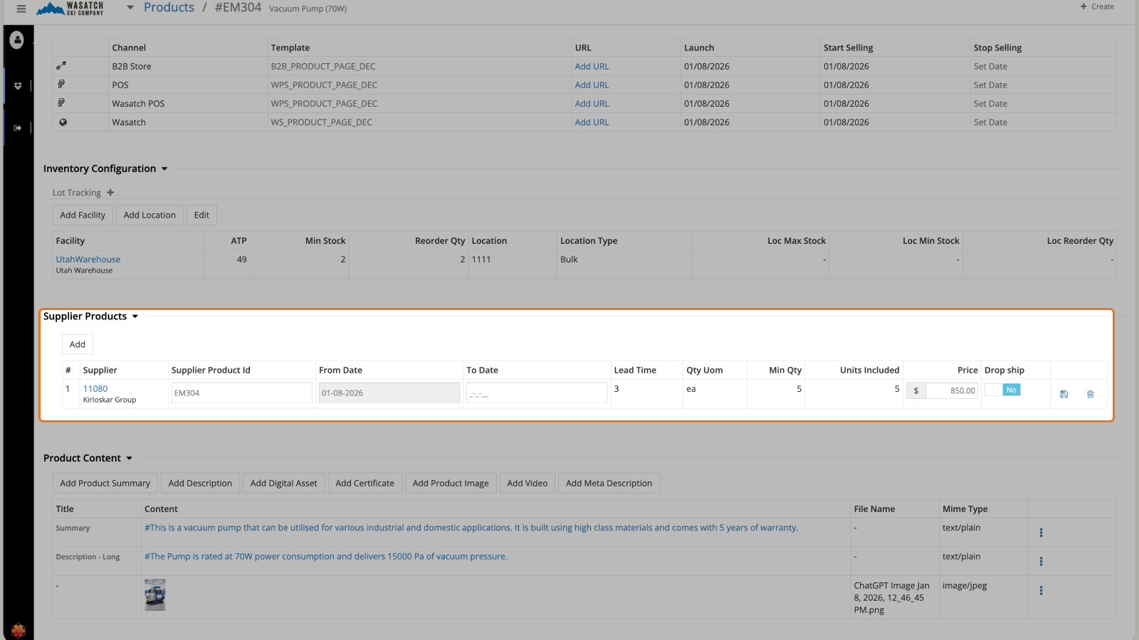The height and width of the screenshot is (640, 1139).
Task: Save the Kirloskar Group supplier row
Action: 1064,394
